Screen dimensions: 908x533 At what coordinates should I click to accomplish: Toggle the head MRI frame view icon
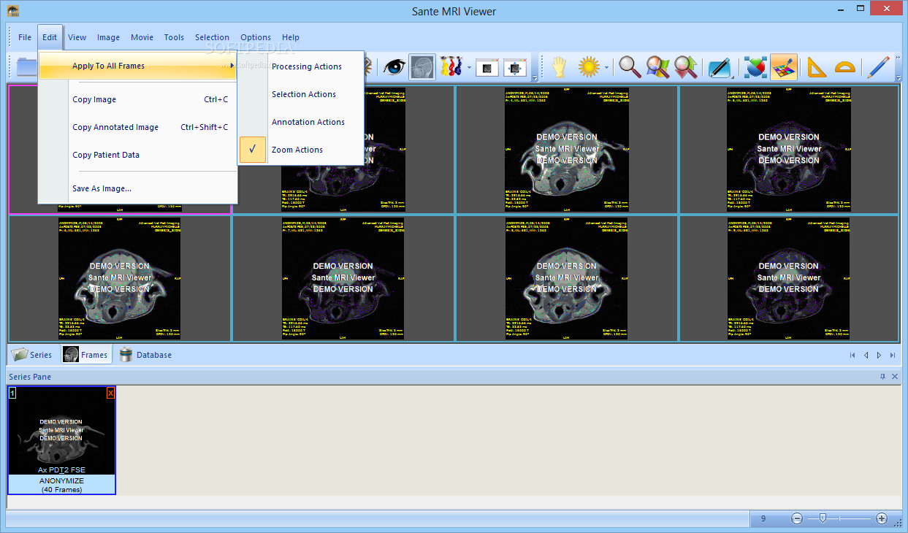click(422, 67)
